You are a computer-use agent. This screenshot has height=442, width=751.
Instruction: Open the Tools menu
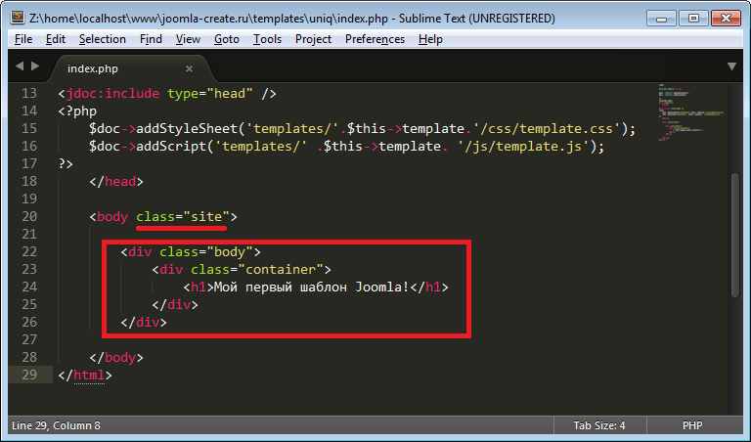(x=267, y=39)
